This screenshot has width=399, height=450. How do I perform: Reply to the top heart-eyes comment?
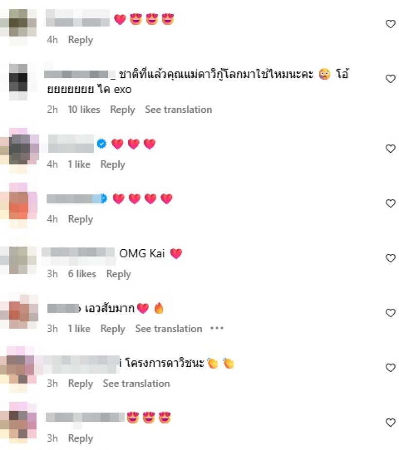click(81, 40)
